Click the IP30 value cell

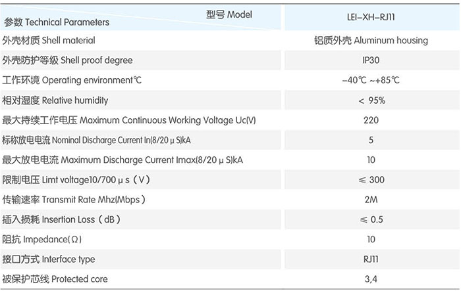(x=371, y=60)
